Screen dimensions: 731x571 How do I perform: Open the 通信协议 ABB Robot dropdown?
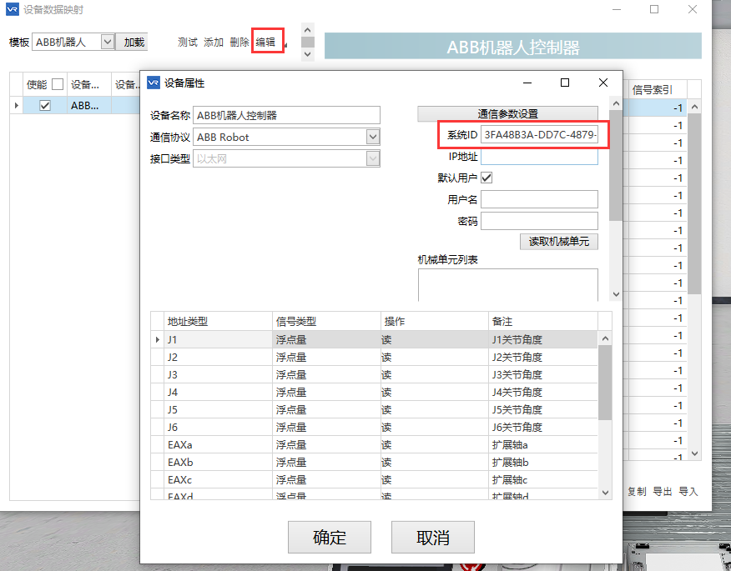coord(373,137)
